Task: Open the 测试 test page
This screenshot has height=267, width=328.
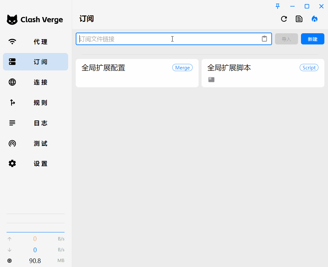Action: pos(36,144)
